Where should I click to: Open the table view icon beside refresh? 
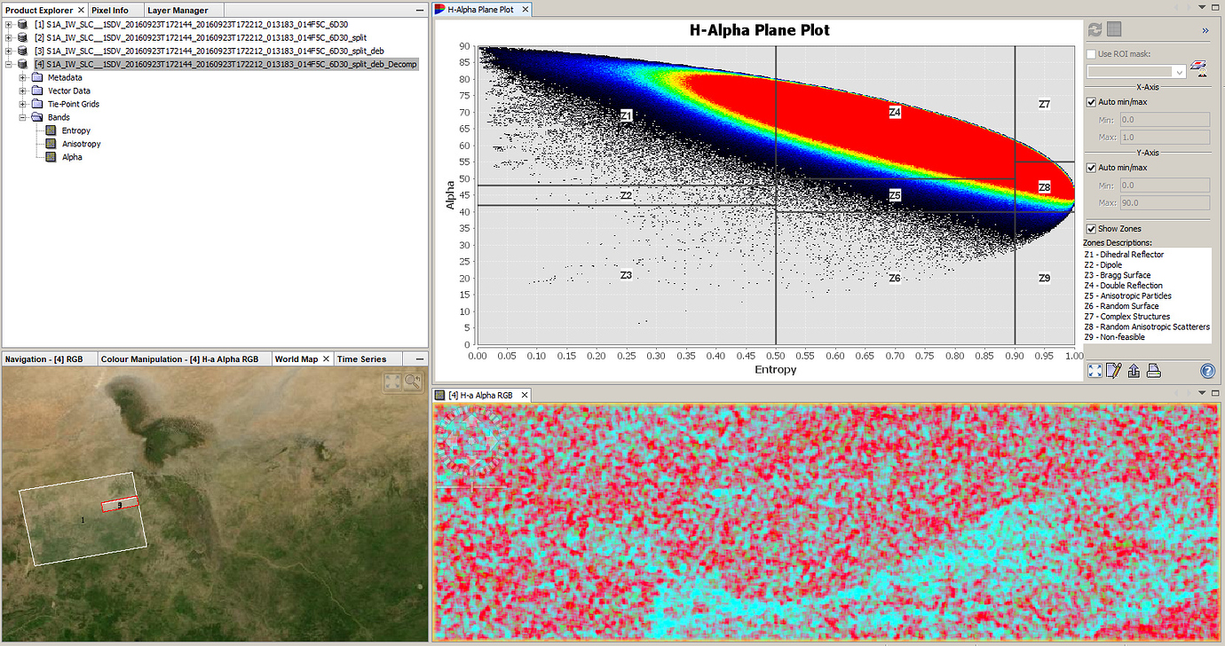(x=1114, y=29)
